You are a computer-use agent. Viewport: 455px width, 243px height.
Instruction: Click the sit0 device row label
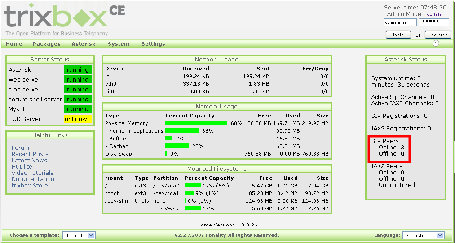point(110,91)
